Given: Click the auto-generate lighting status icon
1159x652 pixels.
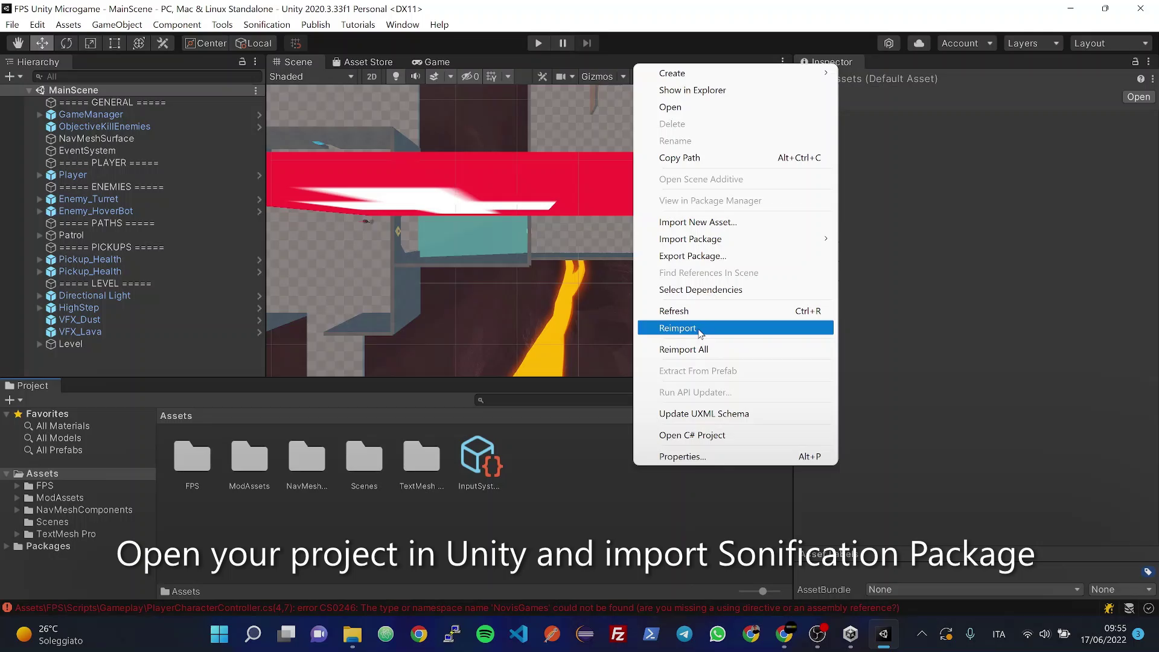Looking at the screenshot, I should (1109, 609).
